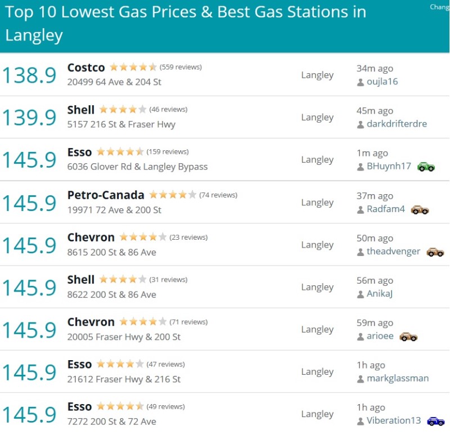Click the Shell address 8622 200 St

click(111, 294)
